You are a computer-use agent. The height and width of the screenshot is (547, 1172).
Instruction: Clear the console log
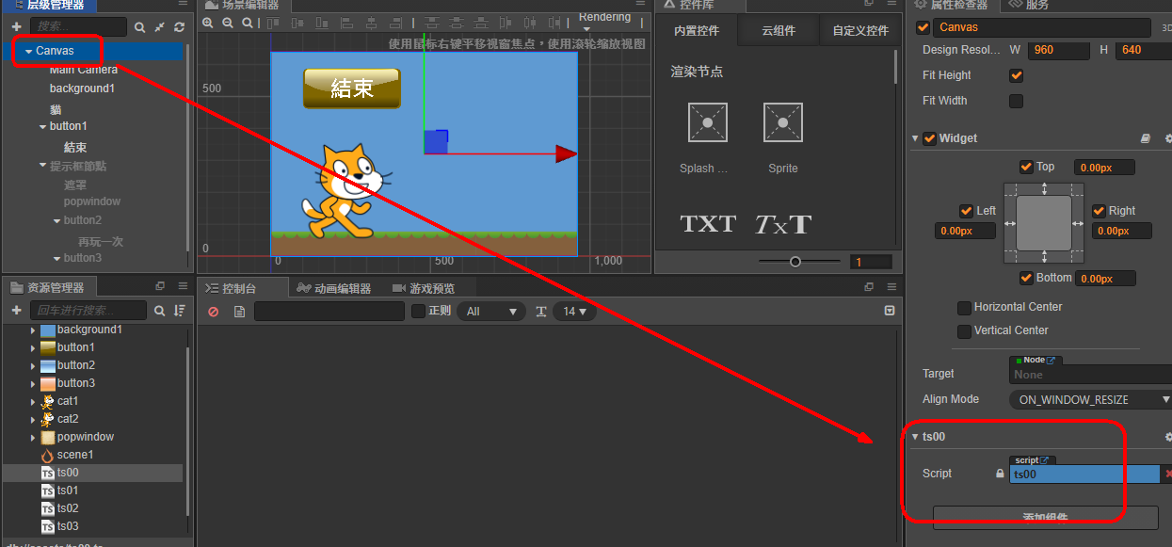pyautogui.click(x=213, y=312)
